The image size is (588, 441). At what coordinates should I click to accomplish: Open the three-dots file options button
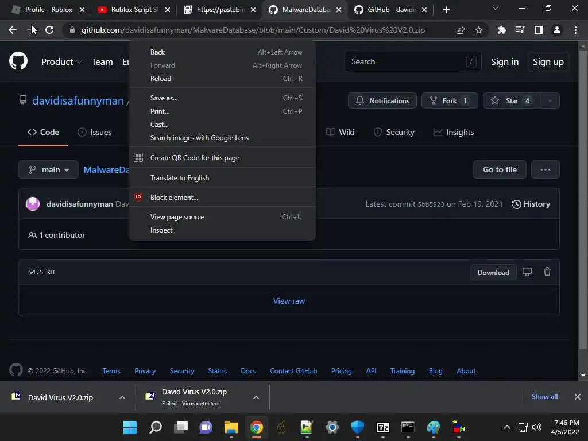[x=546, y=169]
